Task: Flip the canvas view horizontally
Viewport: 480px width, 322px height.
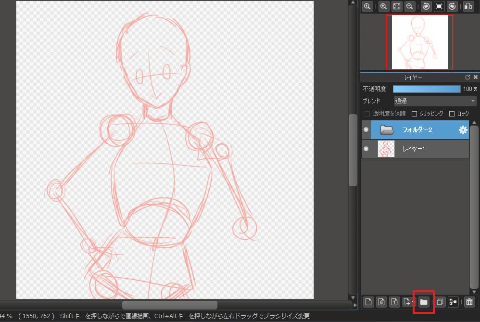Action: point(468,6)
